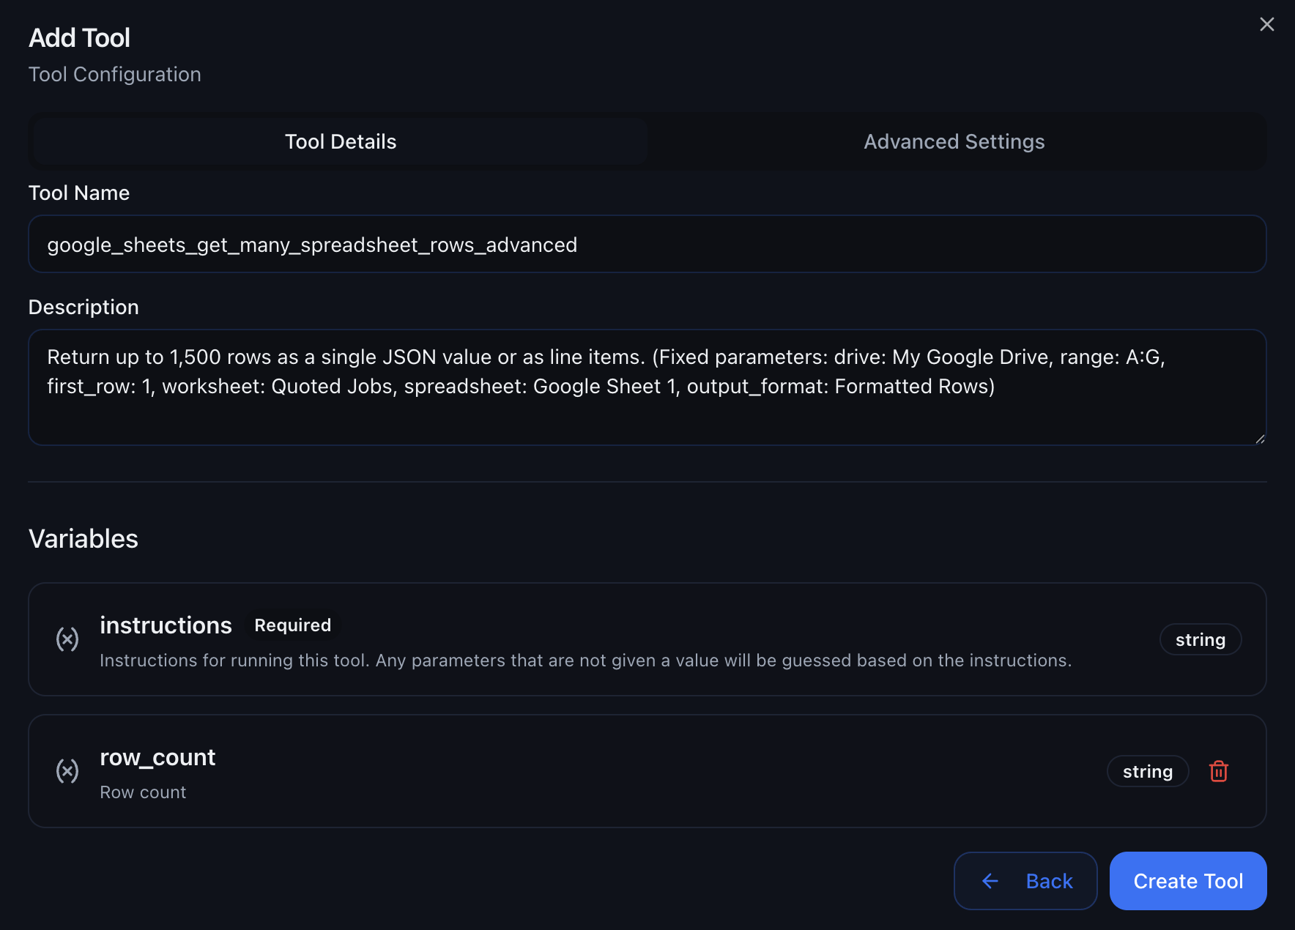Screen dimensions: 1295x930
Task: Click the Variables section heading
Action: 84,539
